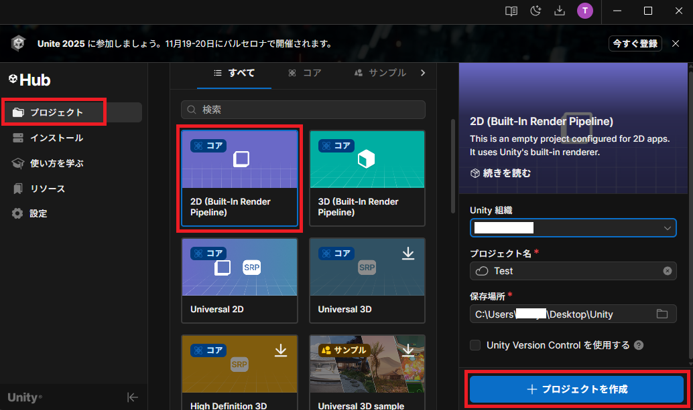Download the Universal 3D template via arrow icon
The height and width of the screenshot is (410, 693).
tap(408, 253)
